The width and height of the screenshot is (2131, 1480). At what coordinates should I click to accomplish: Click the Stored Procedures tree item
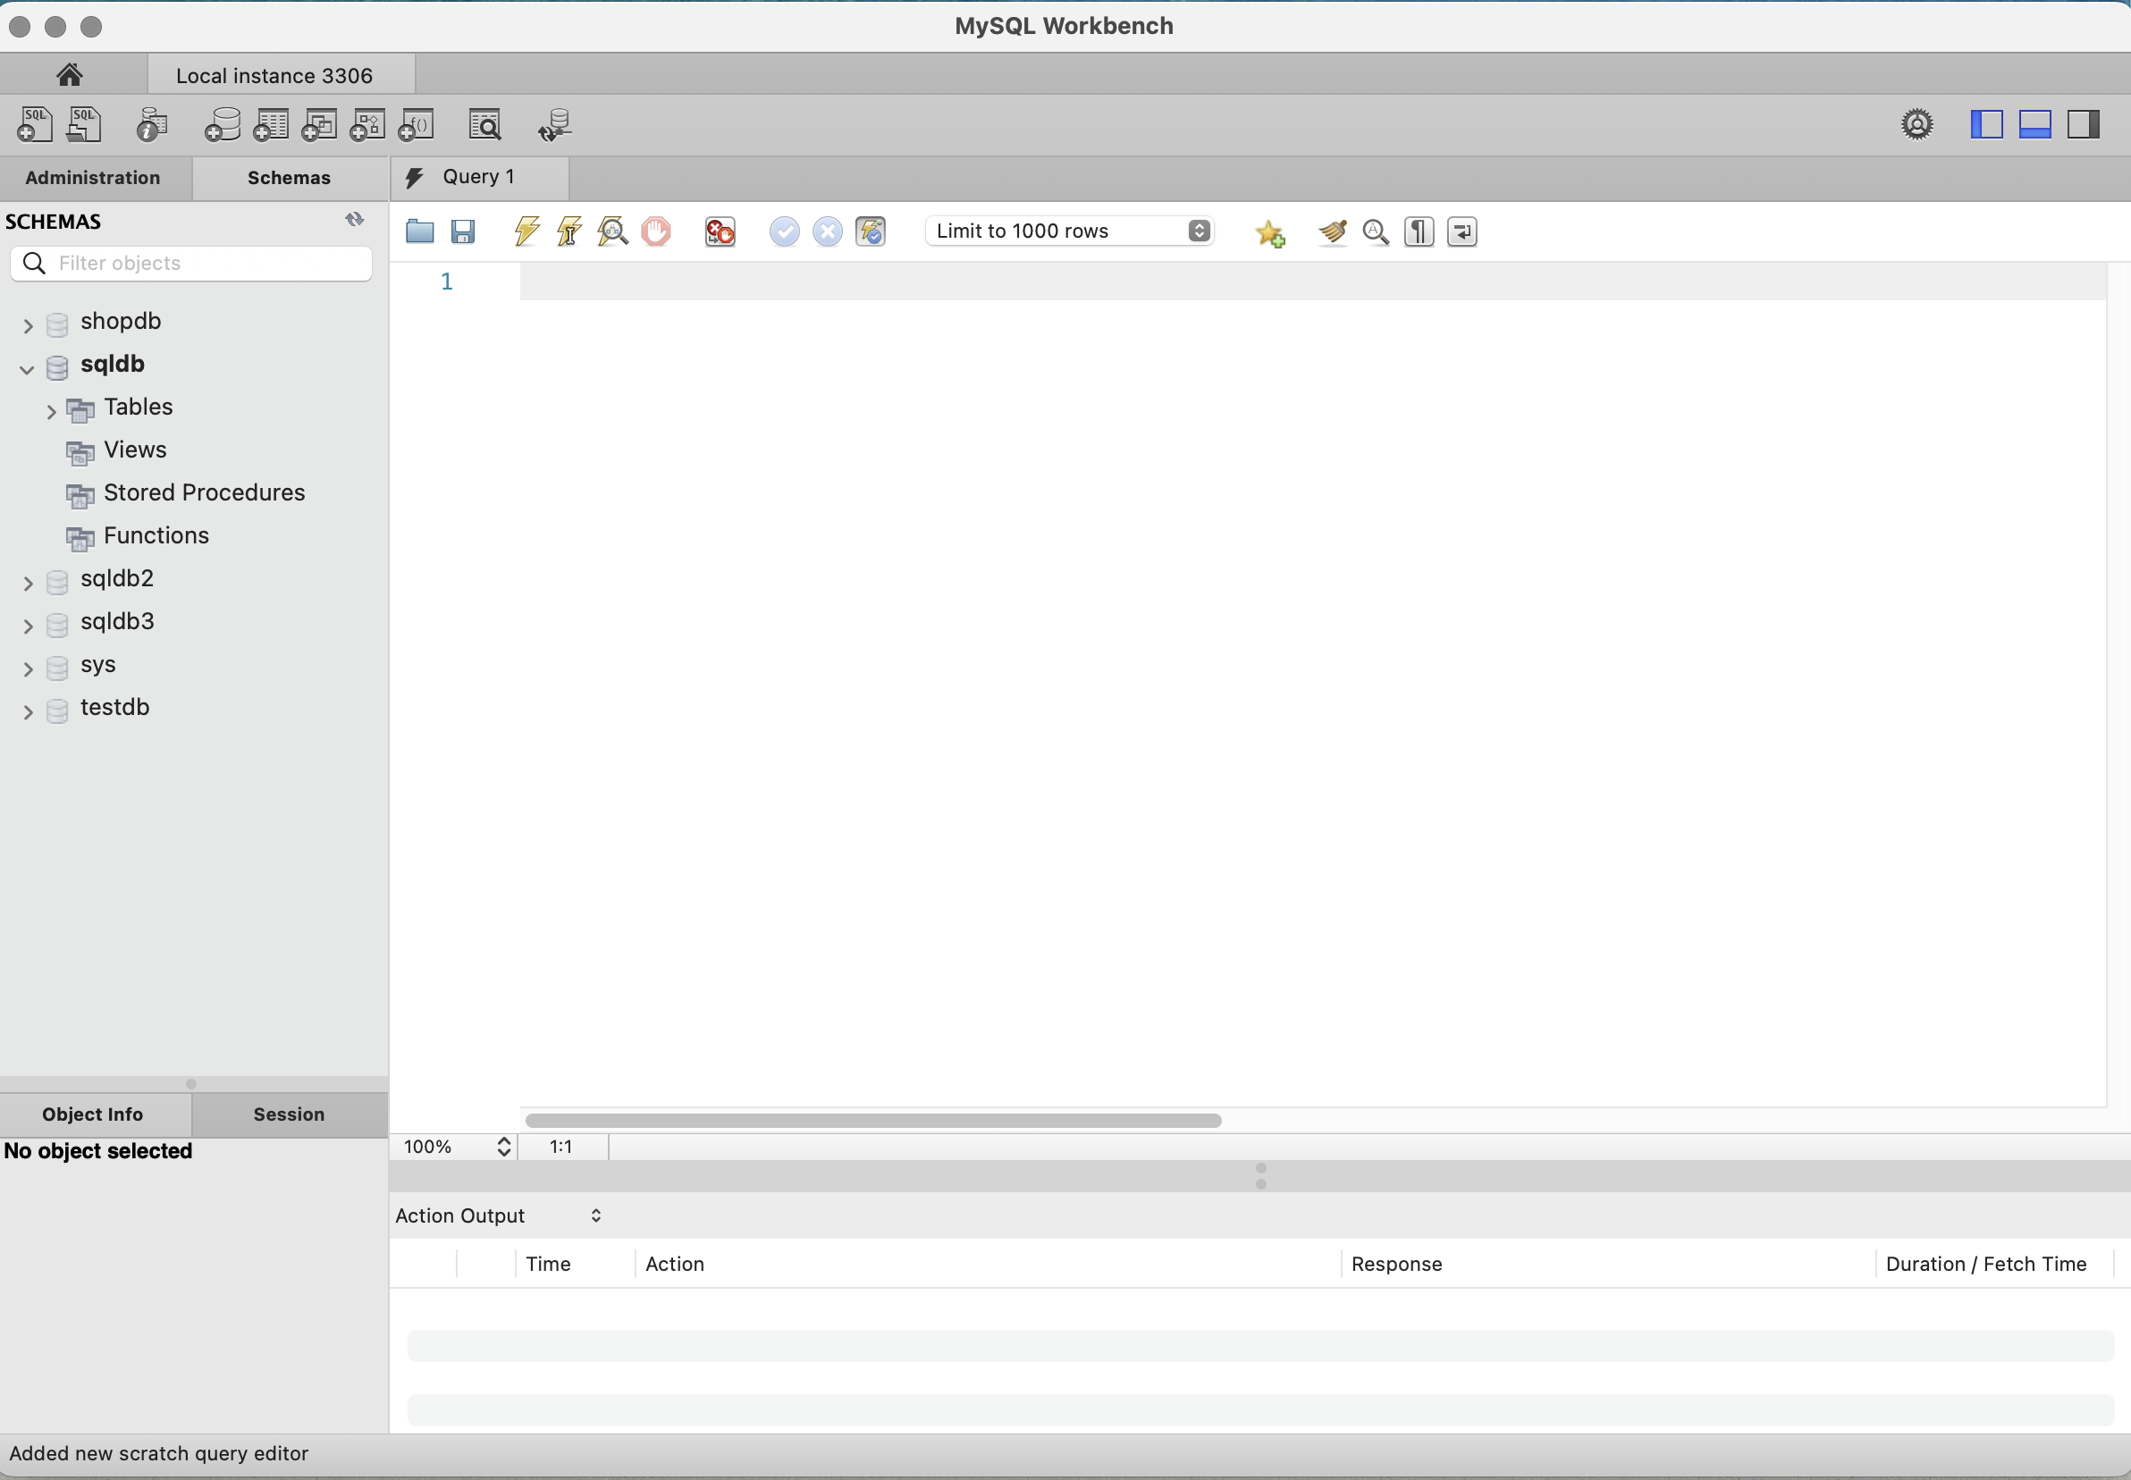204,492
